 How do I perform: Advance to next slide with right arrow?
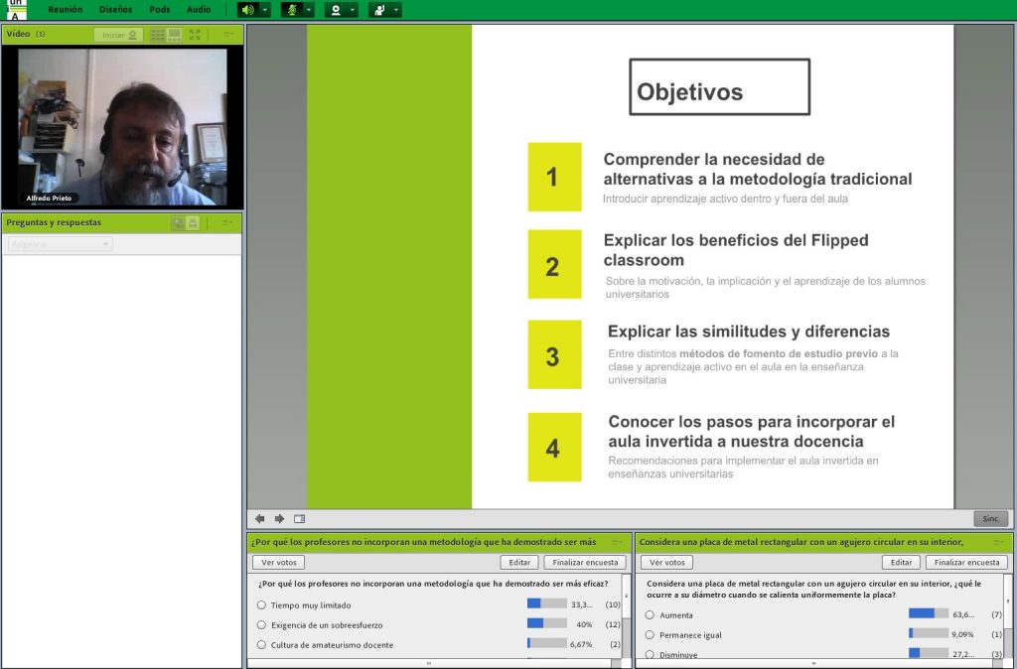click(x=279, y=518)
